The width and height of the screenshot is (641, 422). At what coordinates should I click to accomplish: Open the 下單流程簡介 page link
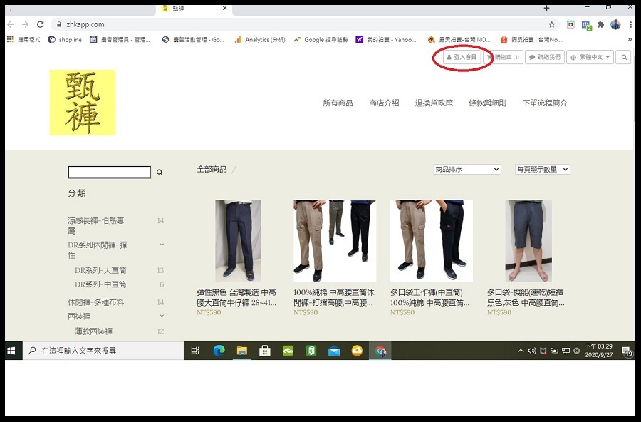(x=543, y=102)
